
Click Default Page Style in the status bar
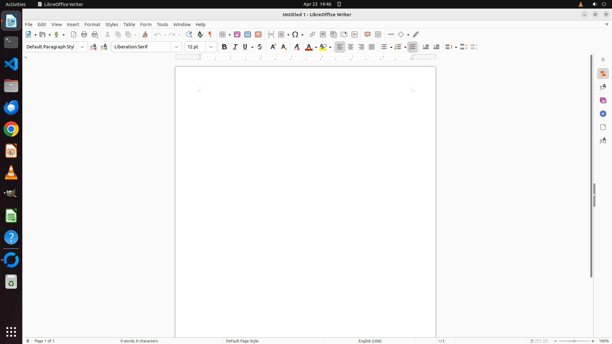coord(242,341)
